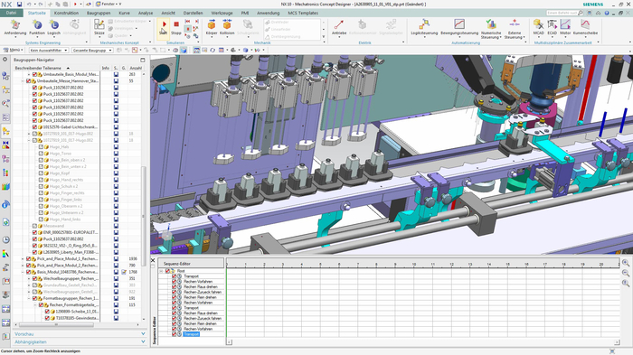Screen dimensions: 633x355
Task: Click the ECAD collaboration icon
Action: (x=552, y=27)
